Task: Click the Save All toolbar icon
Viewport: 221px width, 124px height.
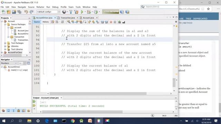Action: click(x=19, y=12)
